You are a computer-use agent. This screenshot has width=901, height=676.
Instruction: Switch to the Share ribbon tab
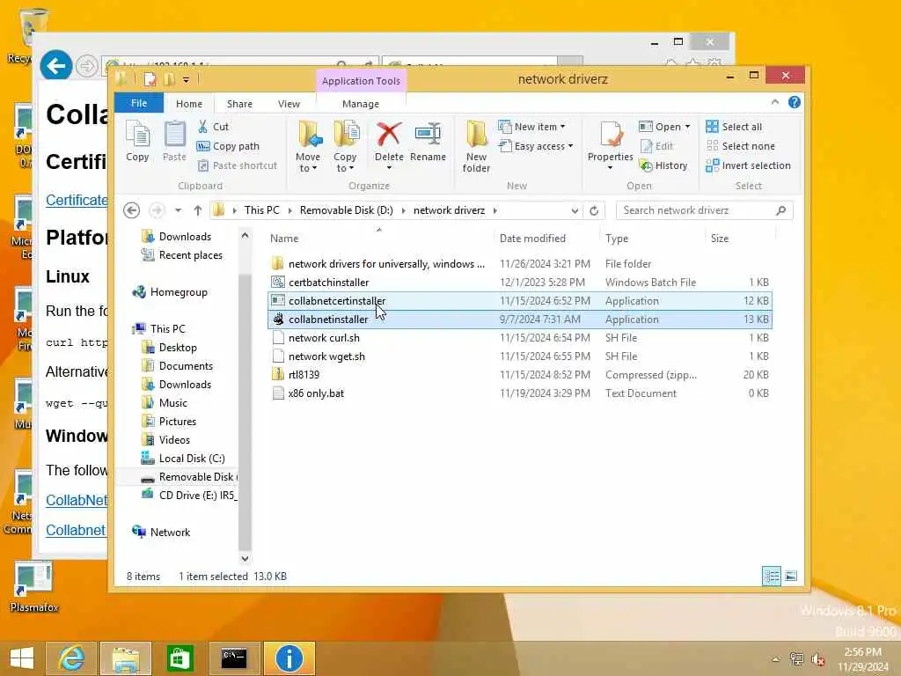point(239,104)
